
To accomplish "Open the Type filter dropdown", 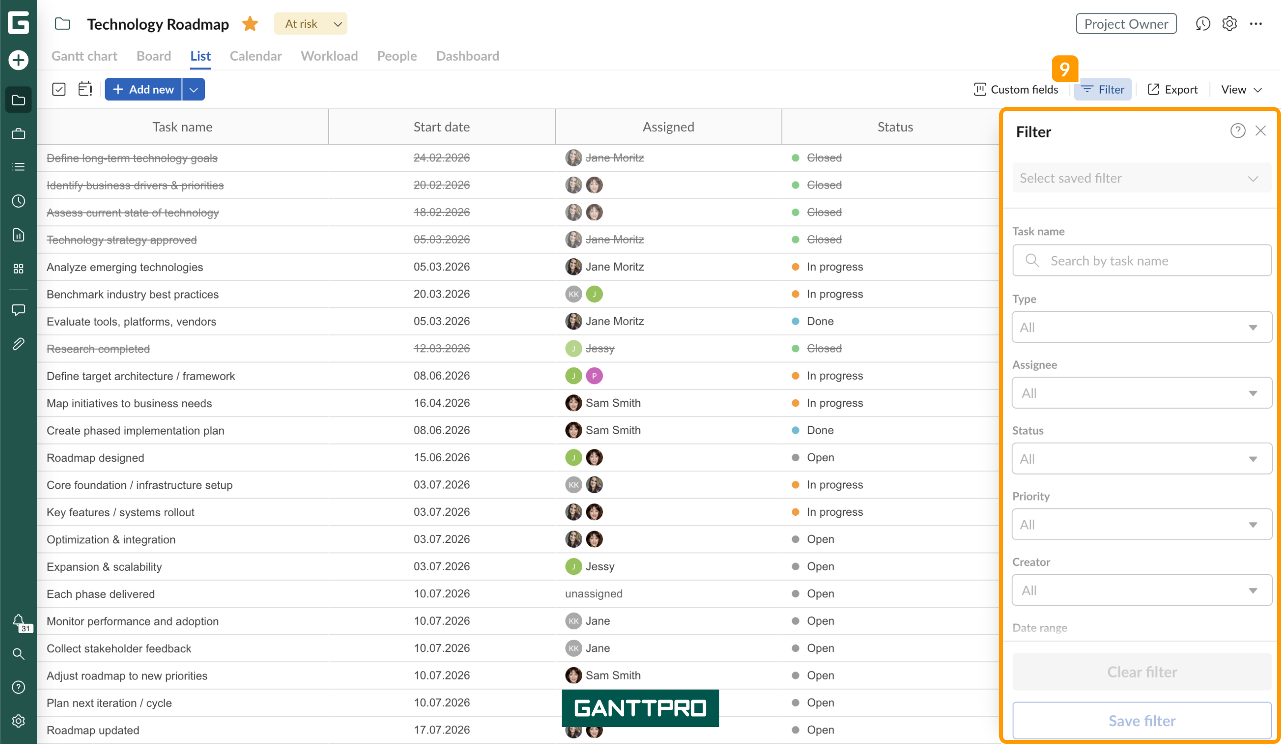I will point(1141,327).
